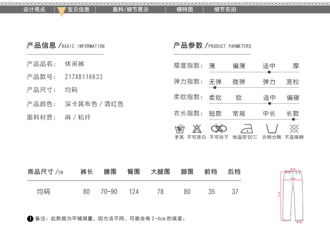Click the hand wash (手洗) care icon

pyautogui.click(x=179, y=128)
